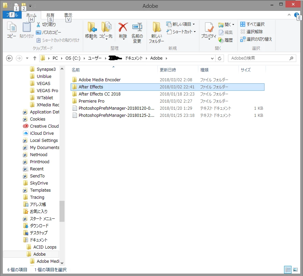Click the red Delete (削除) icon
The image size is (303, 276).
(123, 27)
